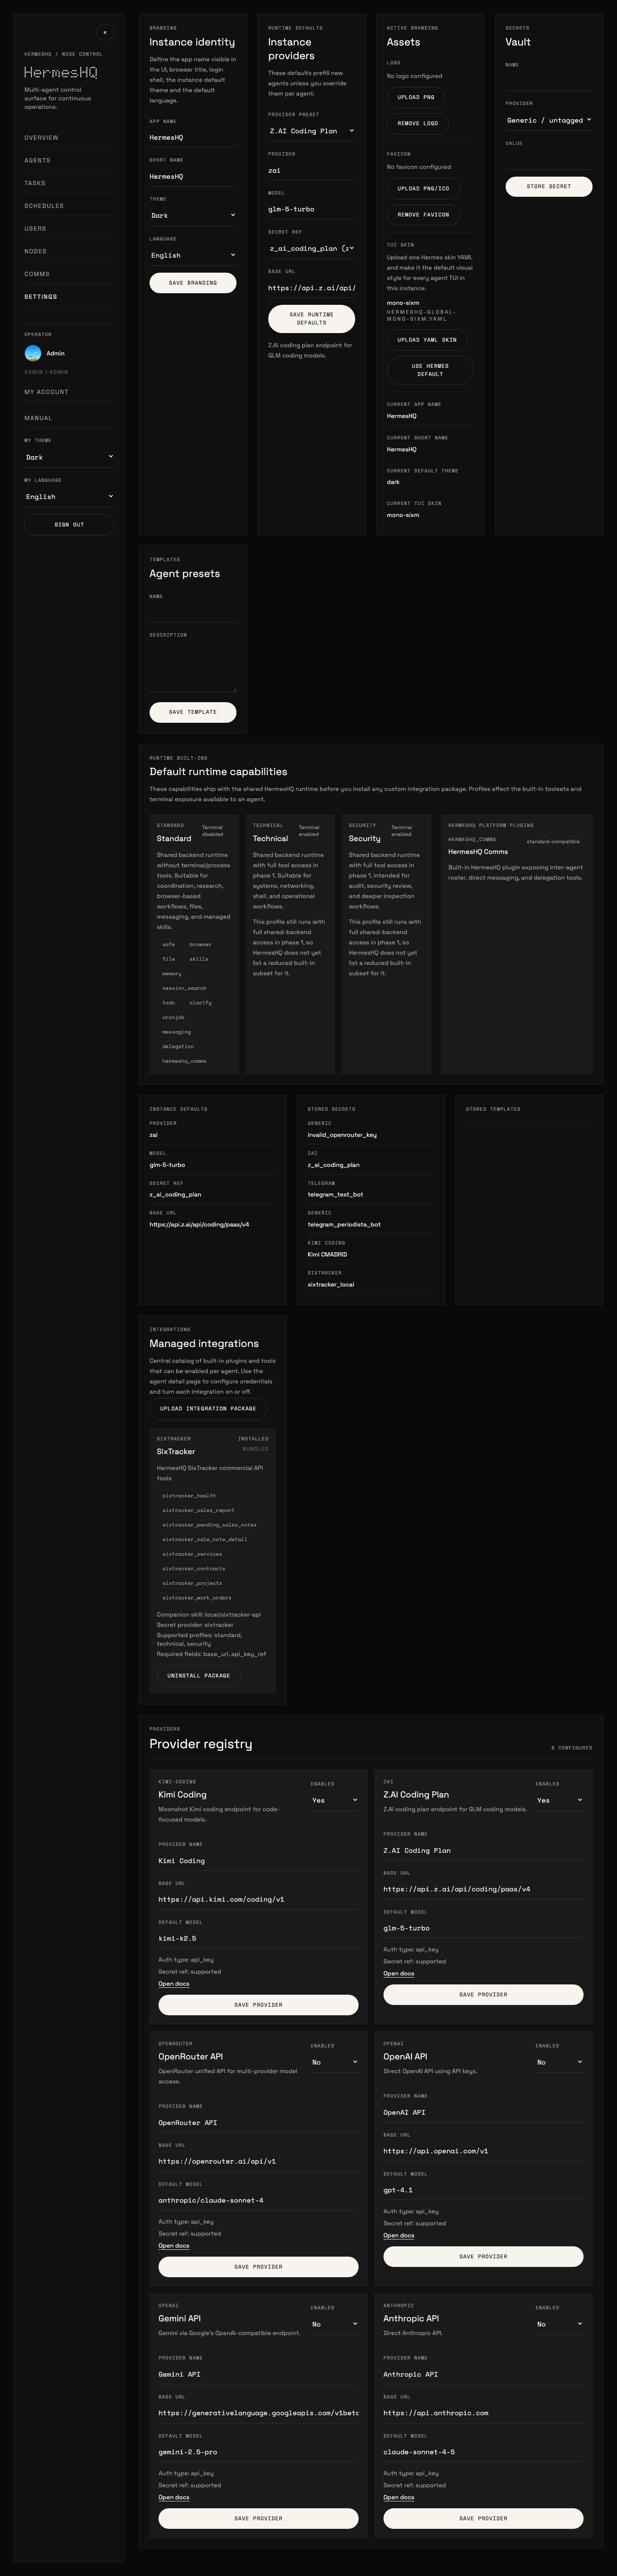Save the OpenAI API provider
Image resolution: width=617 pixels, height=2576 pixels.
tap(483, 2256)
